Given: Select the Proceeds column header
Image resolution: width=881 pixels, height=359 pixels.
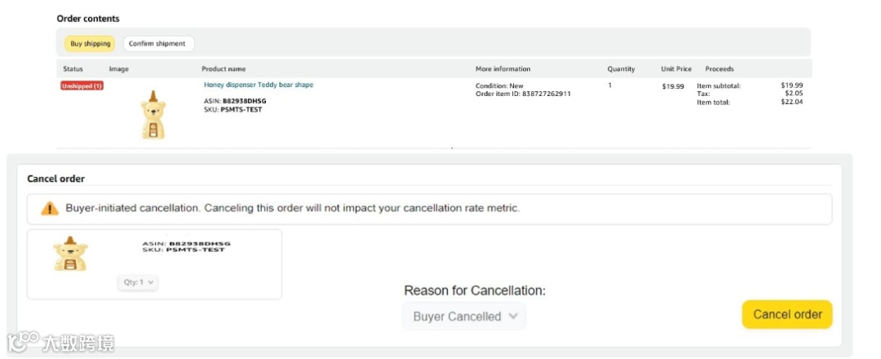Looking at the screenshot, I should click(719, 69).
